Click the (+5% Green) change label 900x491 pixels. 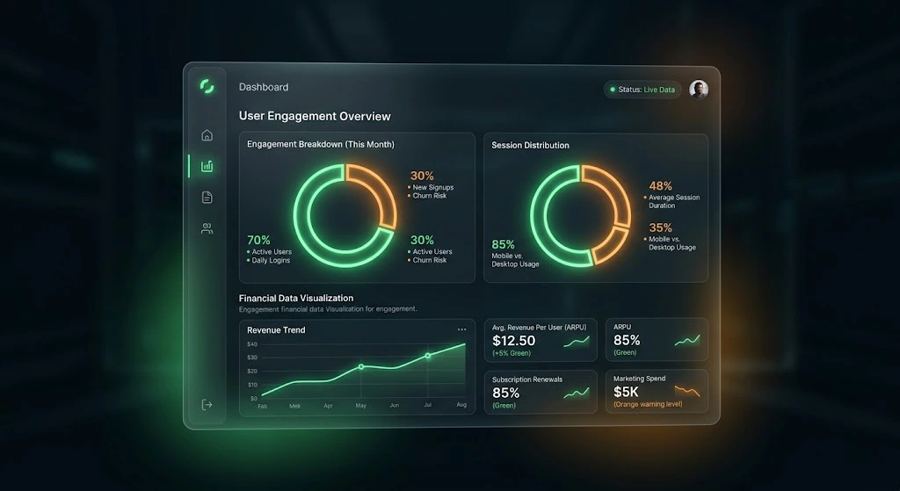(512, 353)
